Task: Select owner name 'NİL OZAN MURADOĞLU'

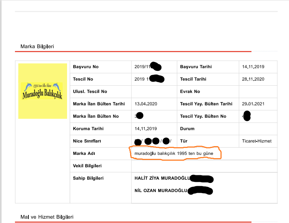Action: (161, 191)
